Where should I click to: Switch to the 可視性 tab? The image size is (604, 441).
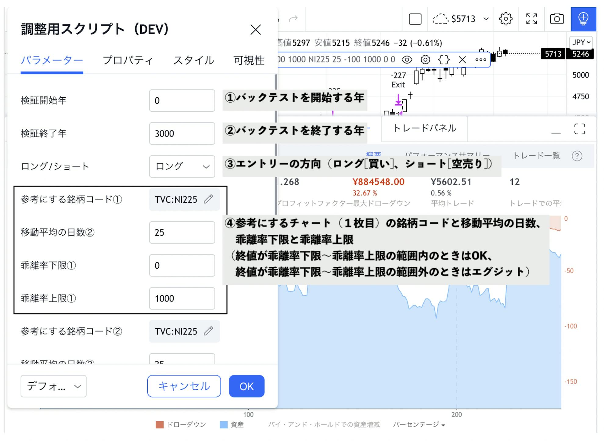249,60
